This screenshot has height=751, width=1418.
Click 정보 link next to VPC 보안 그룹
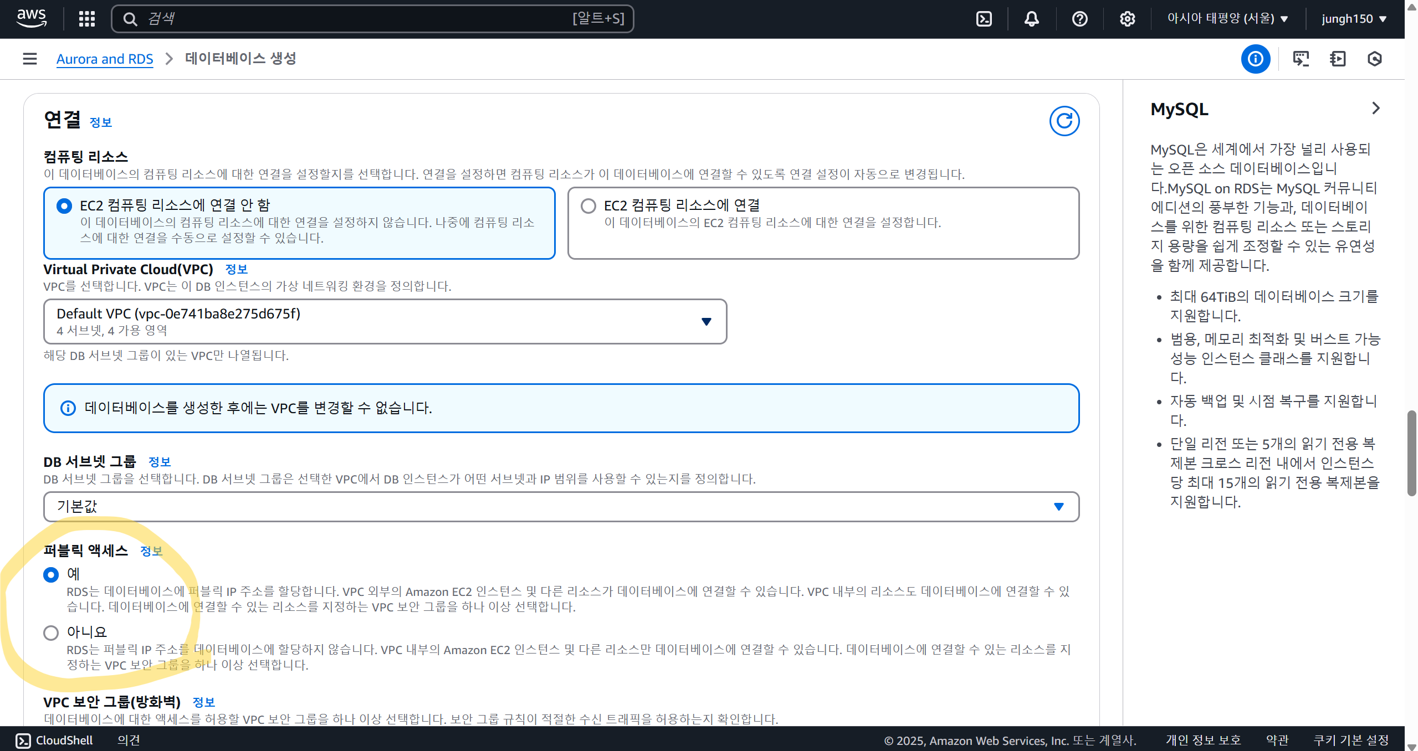point(203,702)
